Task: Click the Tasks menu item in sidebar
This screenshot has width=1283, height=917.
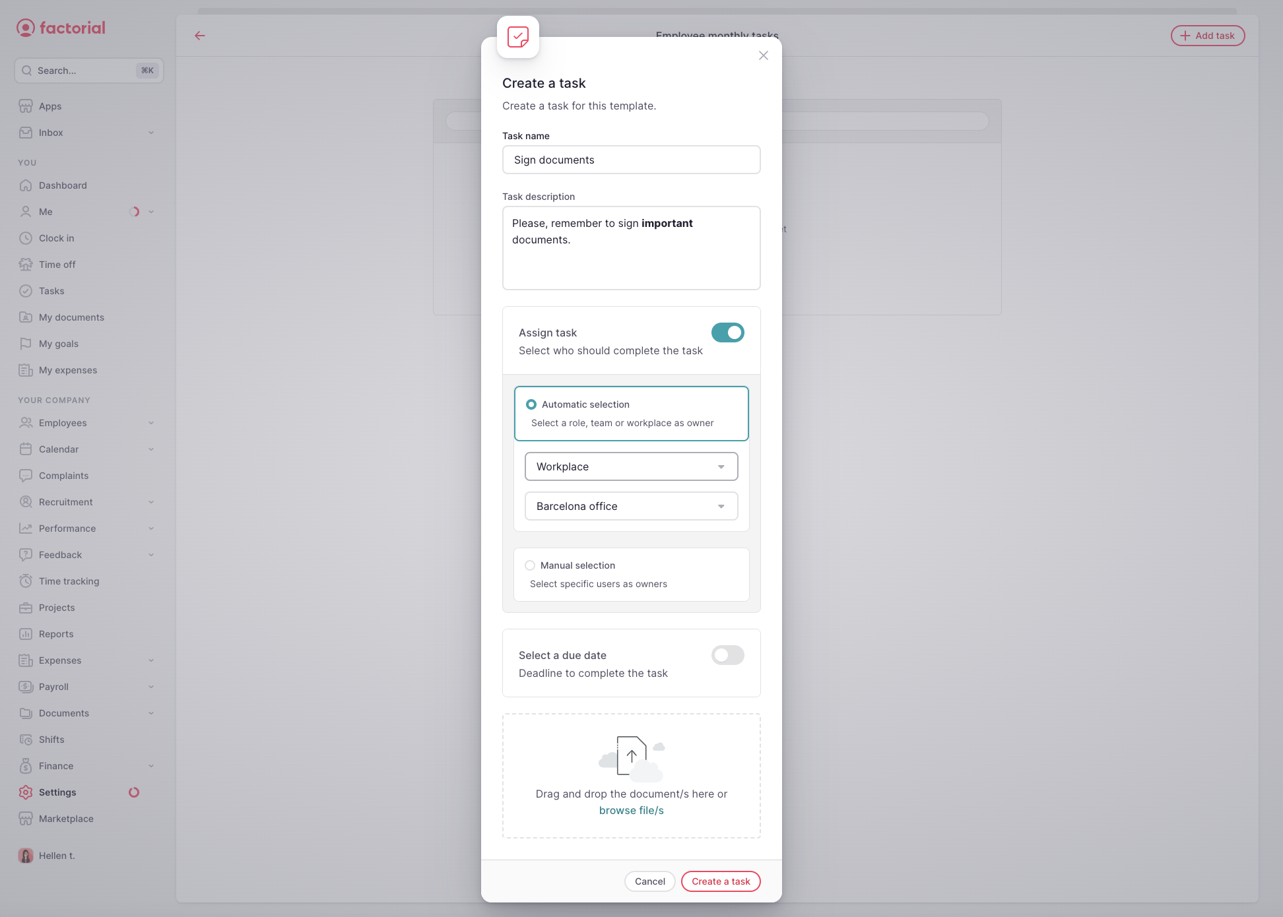Action: point(51,291)
